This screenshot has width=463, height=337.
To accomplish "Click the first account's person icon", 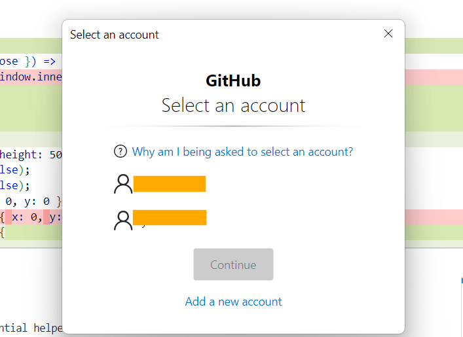I will pos(123,185).
